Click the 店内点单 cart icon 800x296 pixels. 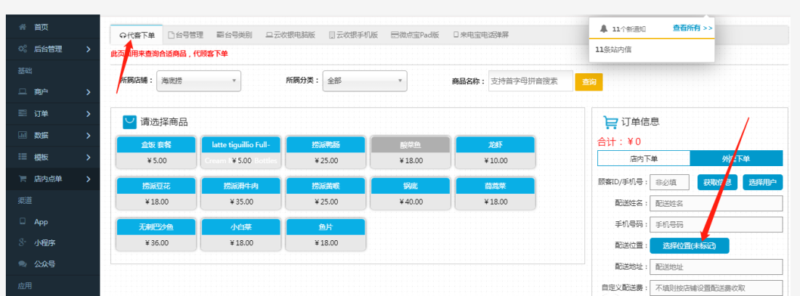click(x=22, y=179)
